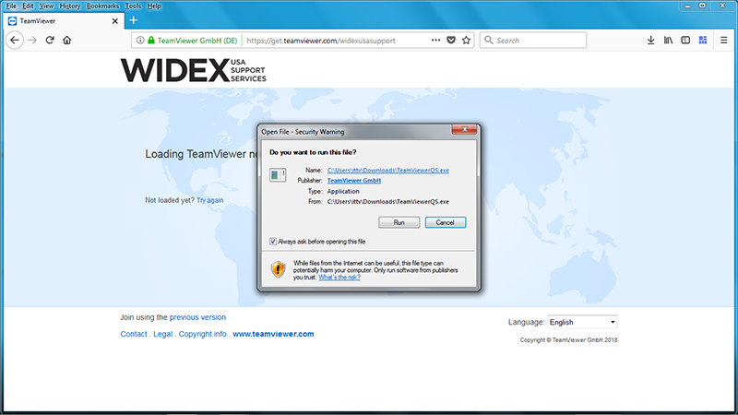
Task: Reload the current page
Action: click(x=50, y=41)
